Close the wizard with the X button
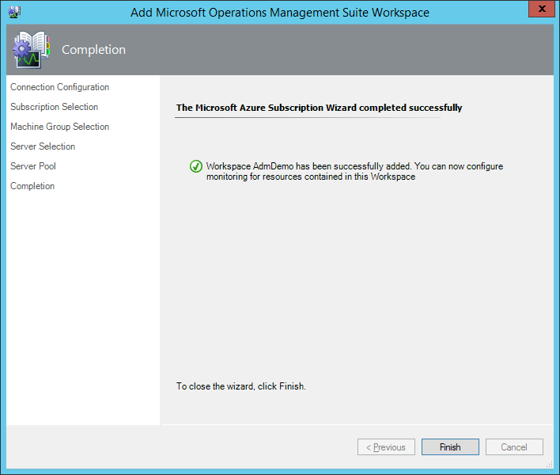The height and width of the screenshot is (475, 560). [542, 9]
